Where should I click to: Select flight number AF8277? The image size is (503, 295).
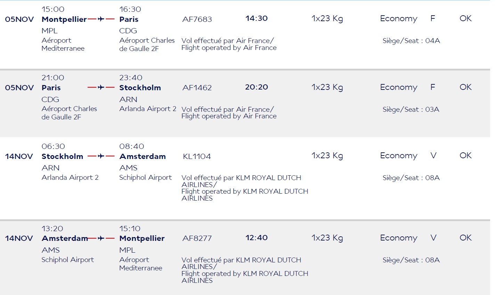197,238
